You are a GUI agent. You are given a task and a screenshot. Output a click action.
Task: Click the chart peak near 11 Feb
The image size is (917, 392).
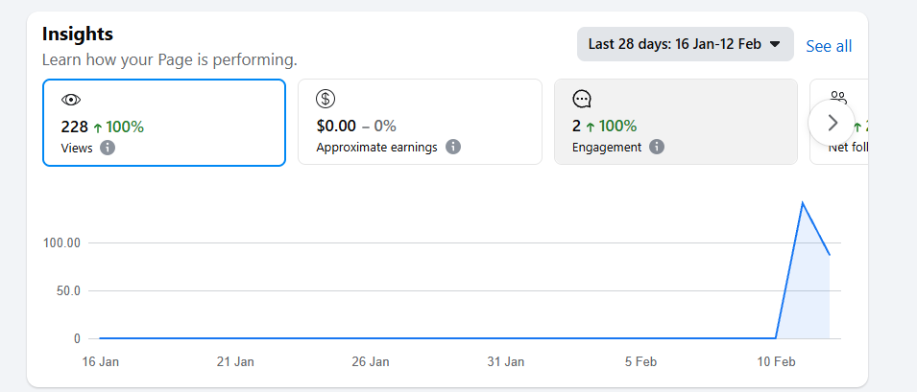(802, 203)
